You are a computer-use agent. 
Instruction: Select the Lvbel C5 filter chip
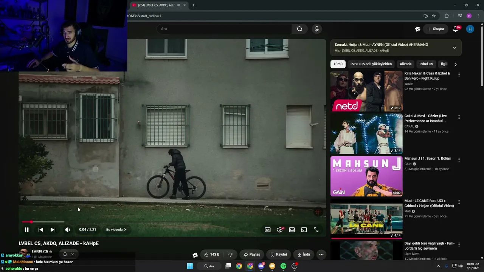tap(426, 64)
